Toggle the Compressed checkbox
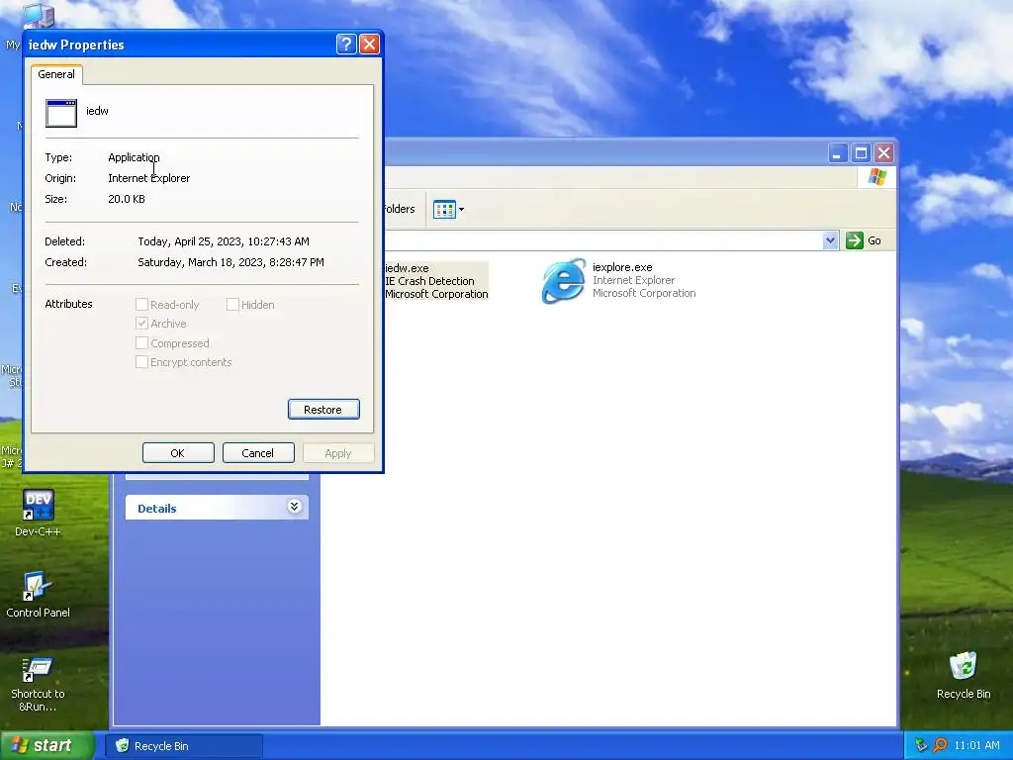Screen dimensions: 1013x760 pos(141,342)
